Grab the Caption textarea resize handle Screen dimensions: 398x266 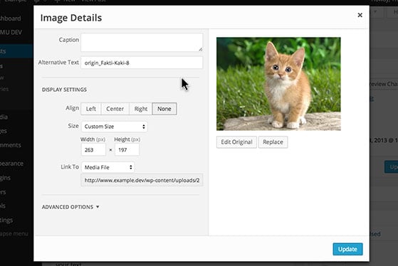click(201, 49)
